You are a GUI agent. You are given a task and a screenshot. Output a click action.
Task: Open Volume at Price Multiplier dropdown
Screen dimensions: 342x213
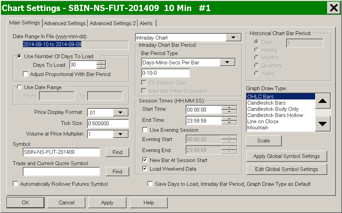click(120, 134)
